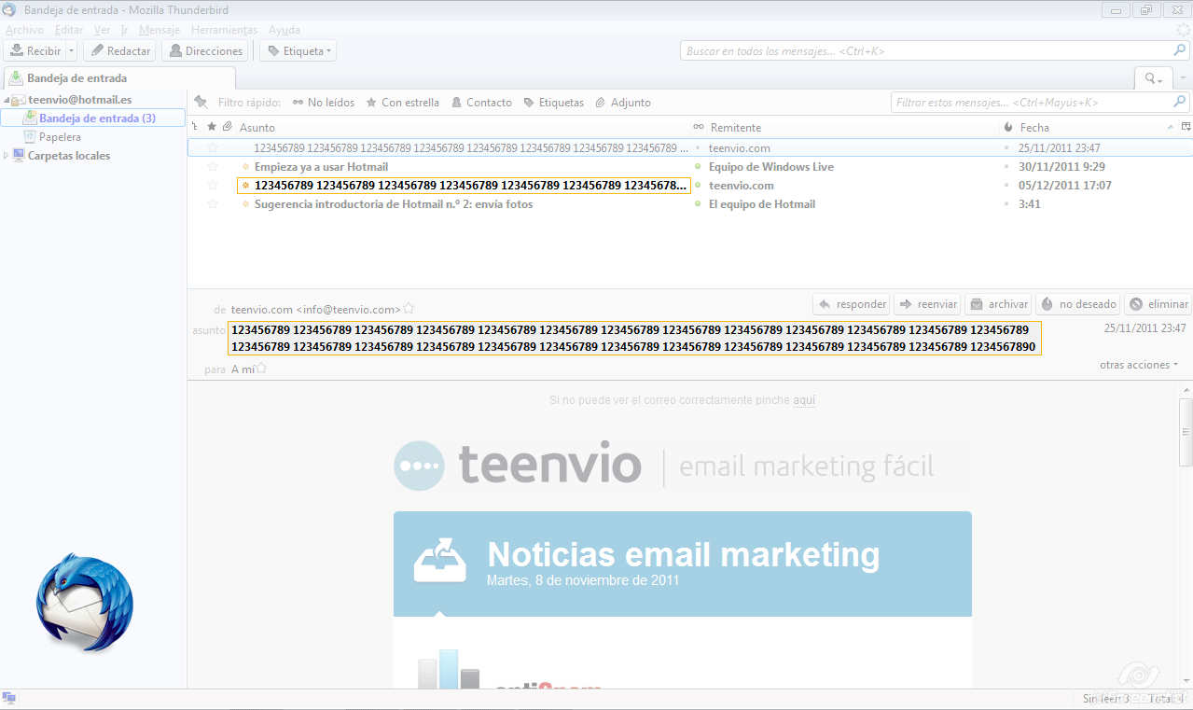Star the Sugerencia introductoria de Hotmail message
This screenshot has width=1193, height=710.
tap(212, 203)
